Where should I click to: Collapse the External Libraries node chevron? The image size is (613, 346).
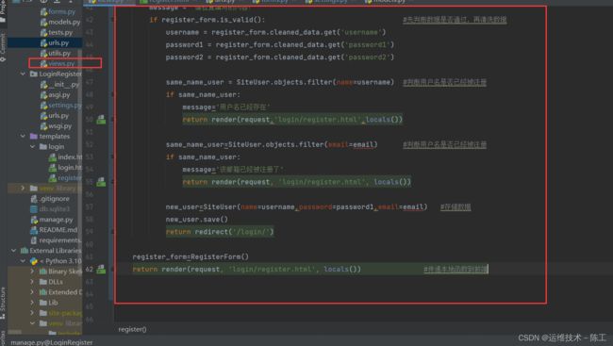click(14, 250)
